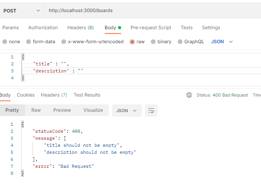Open the Test Results tab
The width and height of the screenshot is (261, 183).
87,95
